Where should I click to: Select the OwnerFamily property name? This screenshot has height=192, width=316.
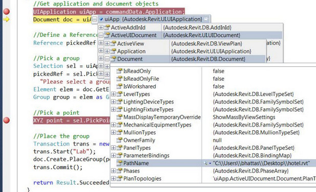coord(139,140)
